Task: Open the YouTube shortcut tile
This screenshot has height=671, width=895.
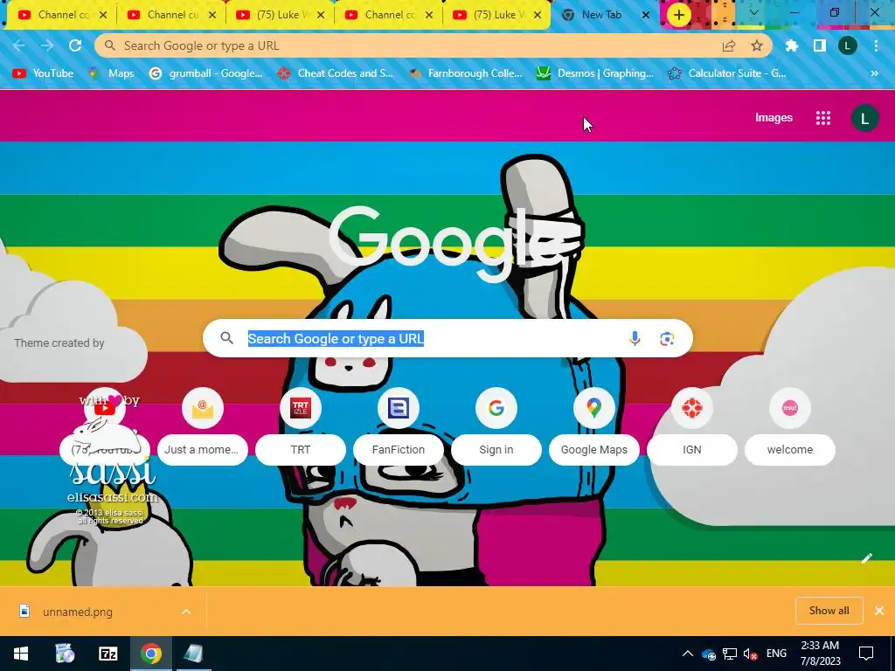Action: point(105,426)
